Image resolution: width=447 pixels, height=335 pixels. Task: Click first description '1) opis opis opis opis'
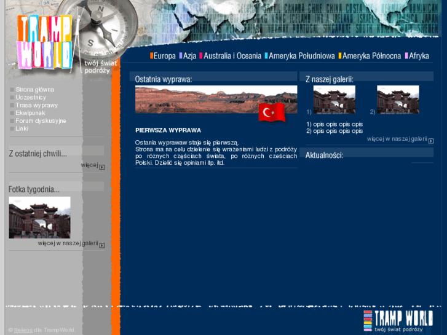pos(334,124)
